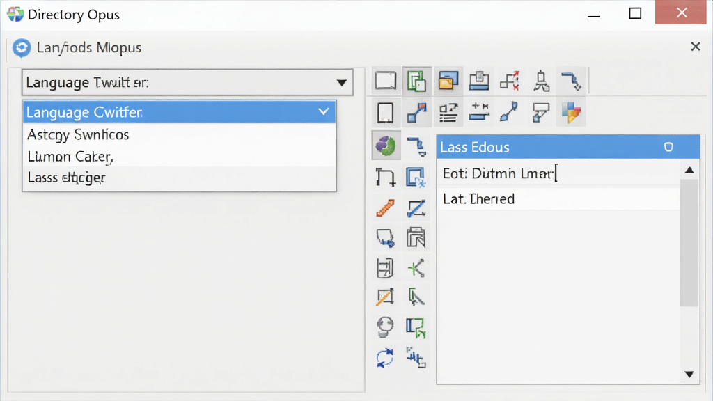Select the 'Lat. Thened' list row

click(558, 198)
